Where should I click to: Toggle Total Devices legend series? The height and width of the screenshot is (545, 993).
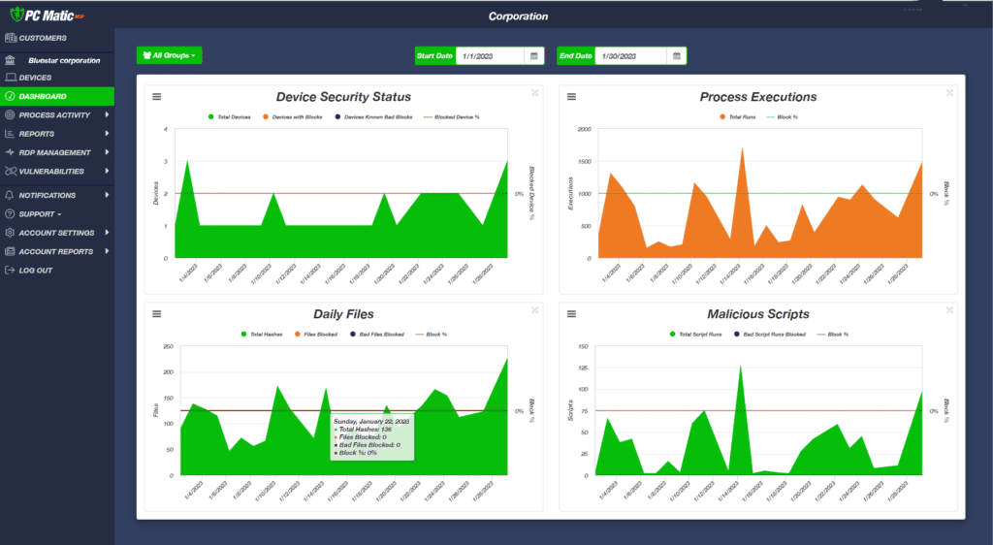pos(229,117)
